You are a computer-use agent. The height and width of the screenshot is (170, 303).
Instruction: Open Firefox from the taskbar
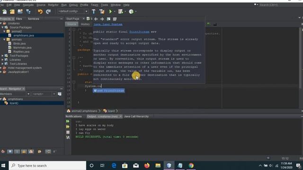tap(147, 166)
